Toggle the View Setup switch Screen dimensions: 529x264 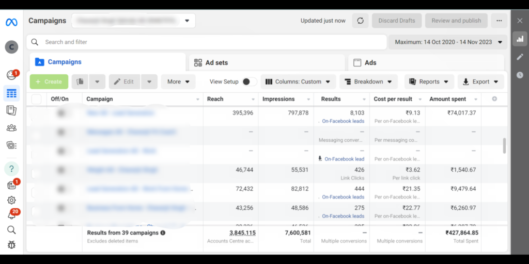(x=249, y=81)
